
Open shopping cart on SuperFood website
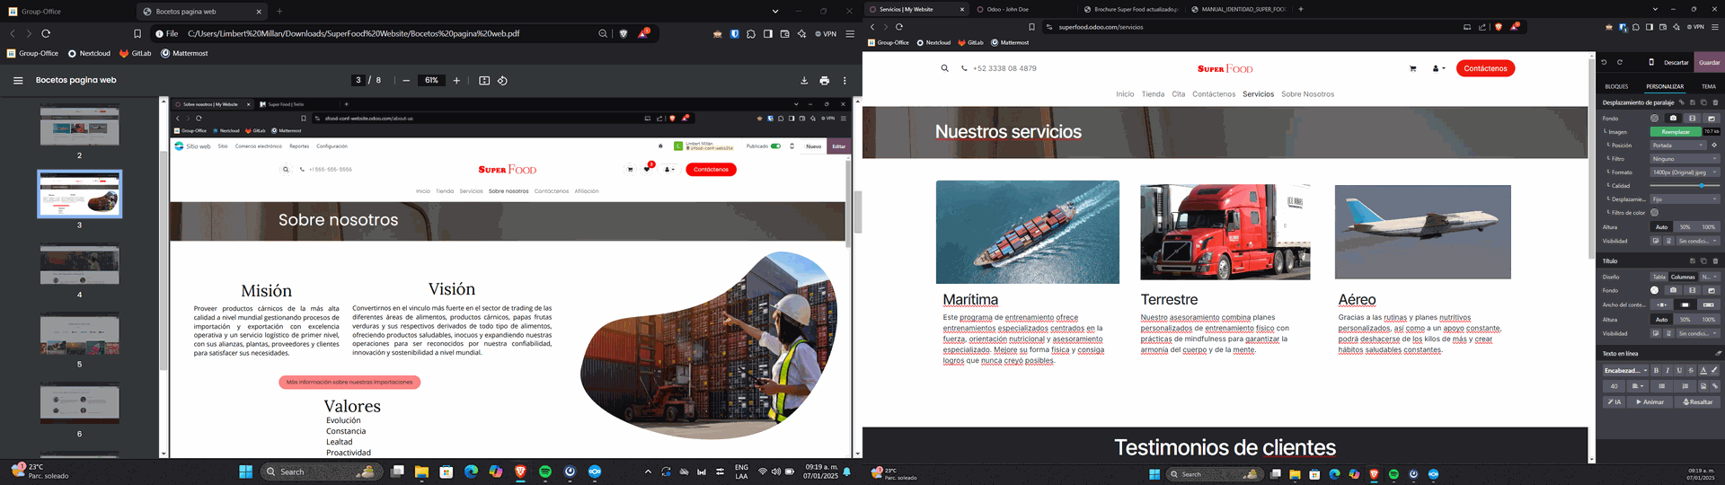click(1412, 68)
